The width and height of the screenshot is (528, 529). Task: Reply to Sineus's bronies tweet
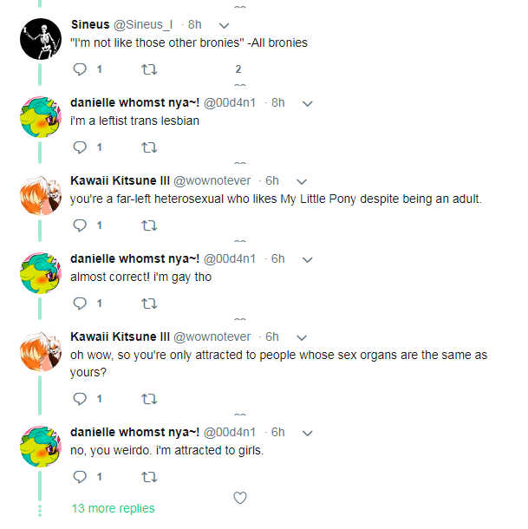[x=80, y=69]
